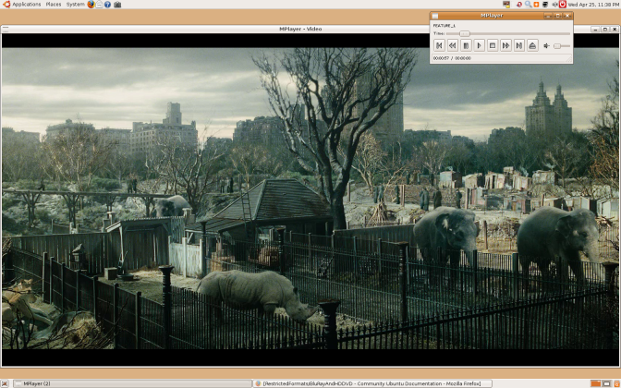Minimize the MPlayer control window
The height and width of the screenshot is (388, 621).
[548, 16]
